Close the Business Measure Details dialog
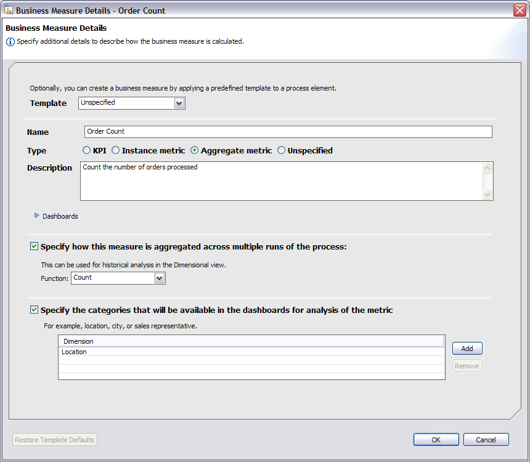The width and height of the screenshot is (530, 462). point(520,10)
